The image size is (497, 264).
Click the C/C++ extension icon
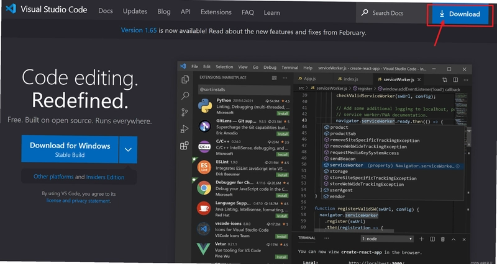coord(204,147)
